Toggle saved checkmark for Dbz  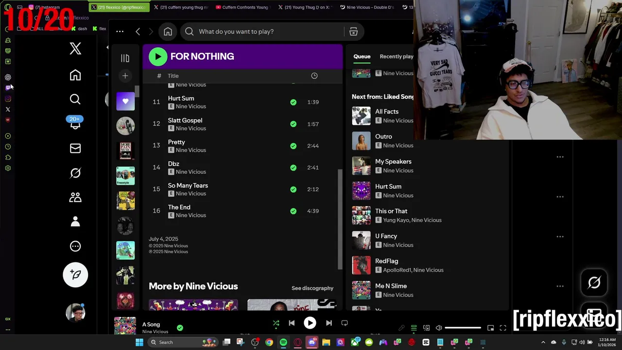tap(293, 167)
